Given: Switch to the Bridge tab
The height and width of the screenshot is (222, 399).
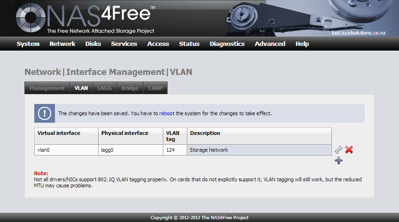Looking at the screenshot, I should pyautogui.click(x=130, y=88).
